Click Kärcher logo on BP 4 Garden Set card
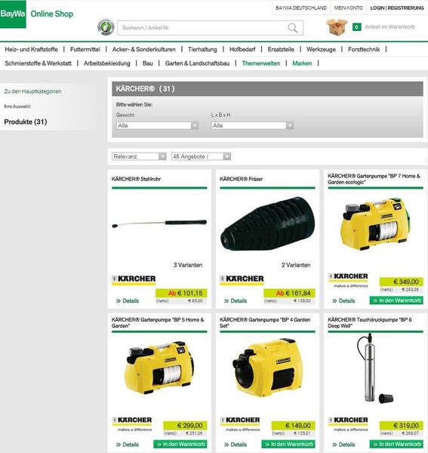This screenshot has width=428, height=453. tap(240, 424)
